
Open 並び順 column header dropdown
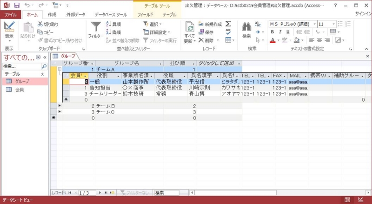click(193, 64)
